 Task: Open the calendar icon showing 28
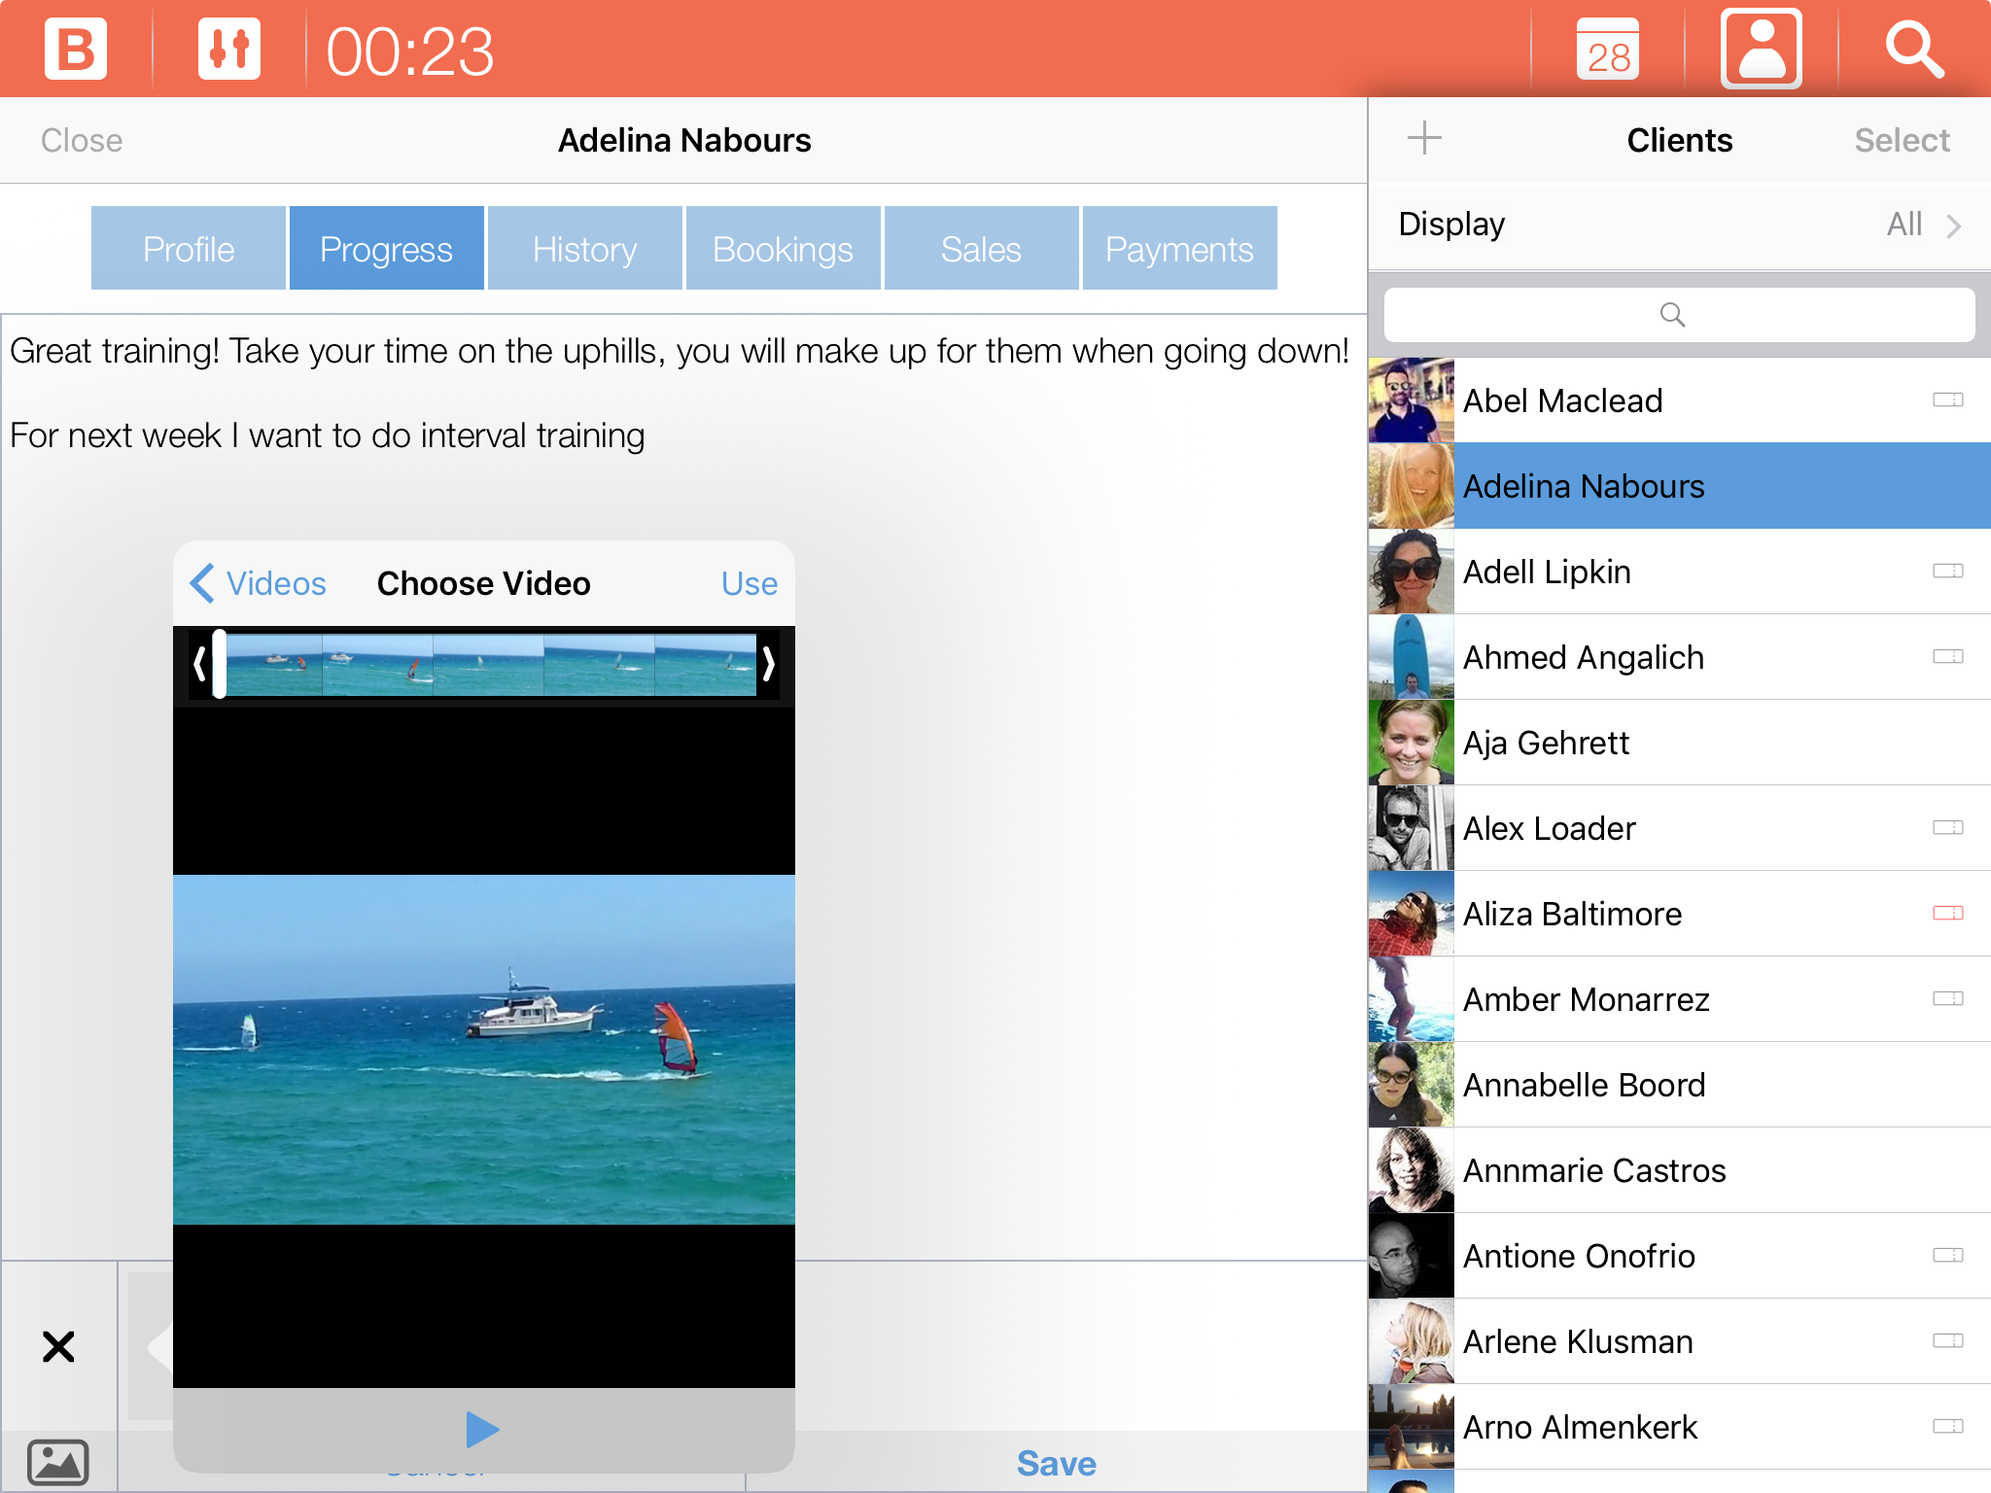coord(1607,49)
